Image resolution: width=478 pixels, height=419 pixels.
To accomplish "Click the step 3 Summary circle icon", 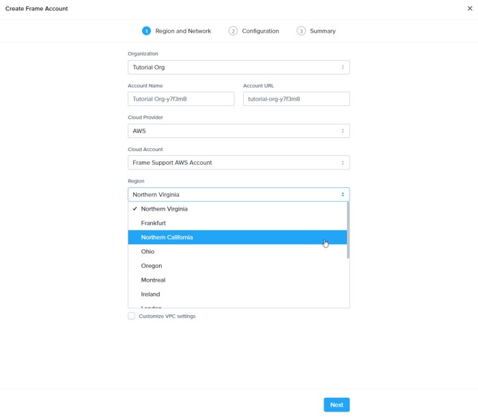I will (x=301, y=31).
